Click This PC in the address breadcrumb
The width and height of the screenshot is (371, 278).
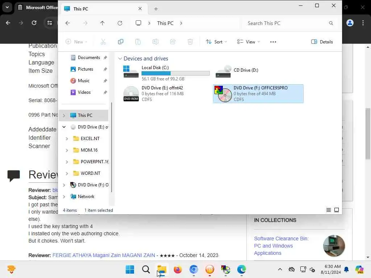(x=165, y=23)
